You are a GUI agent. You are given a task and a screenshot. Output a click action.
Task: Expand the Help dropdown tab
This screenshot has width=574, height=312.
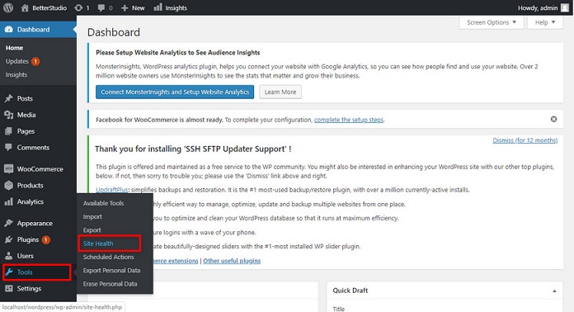(544, 22)
